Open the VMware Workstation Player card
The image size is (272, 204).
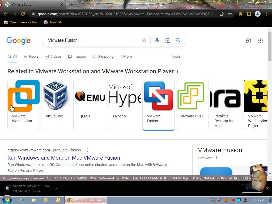tap(256, 105)
